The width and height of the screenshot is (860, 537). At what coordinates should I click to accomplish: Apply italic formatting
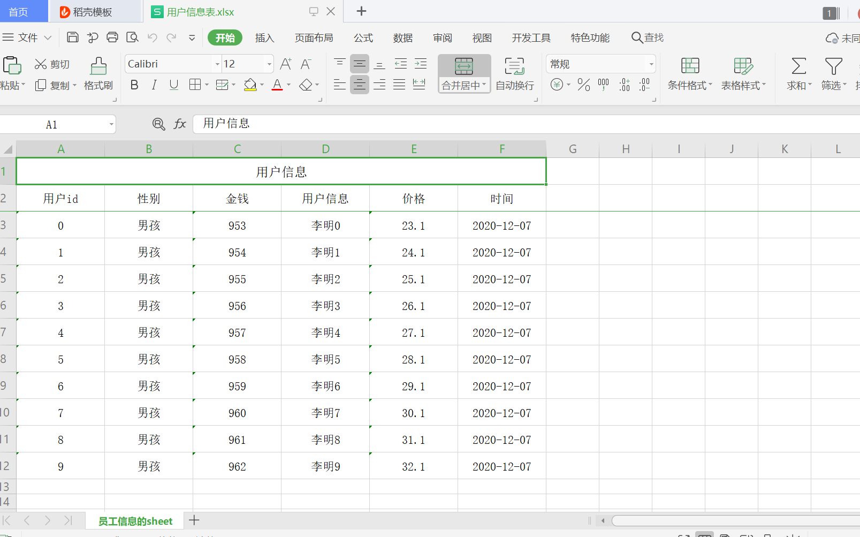point(154,85)
